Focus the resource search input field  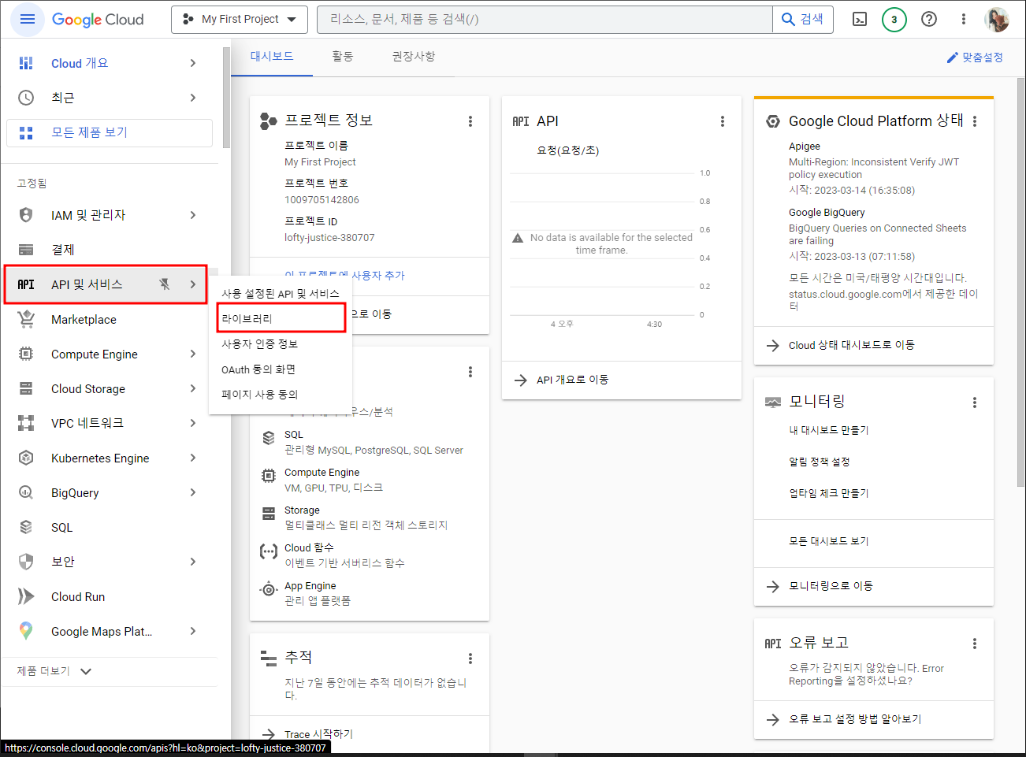point(545,19)
